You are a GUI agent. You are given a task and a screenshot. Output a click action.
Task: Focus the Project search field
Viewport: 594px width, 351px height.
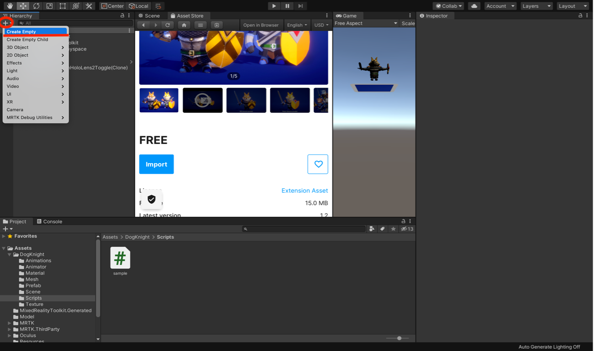(304, 229)
